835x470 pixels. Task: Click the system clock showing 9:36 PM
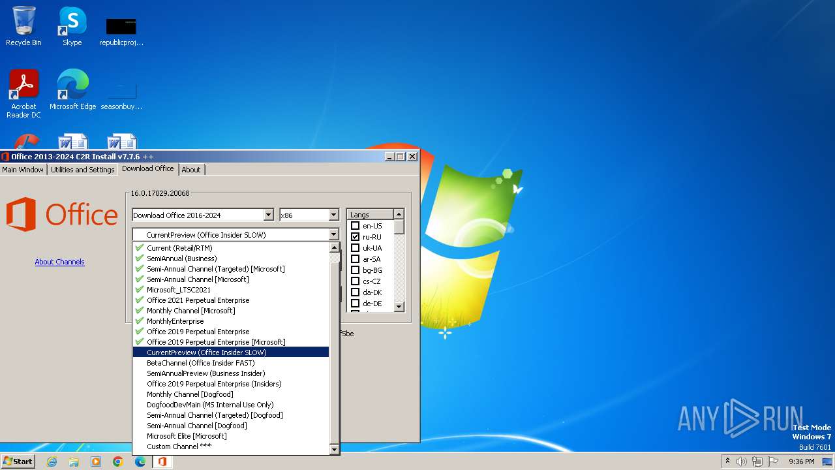point(801,462)
